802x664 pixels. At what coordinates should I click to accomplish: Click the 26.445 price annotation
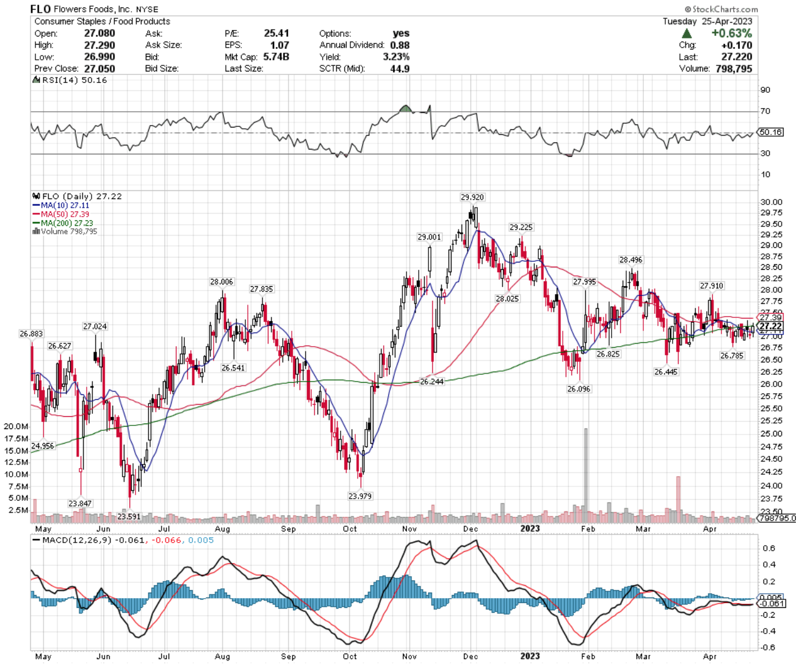pos(666,372)
